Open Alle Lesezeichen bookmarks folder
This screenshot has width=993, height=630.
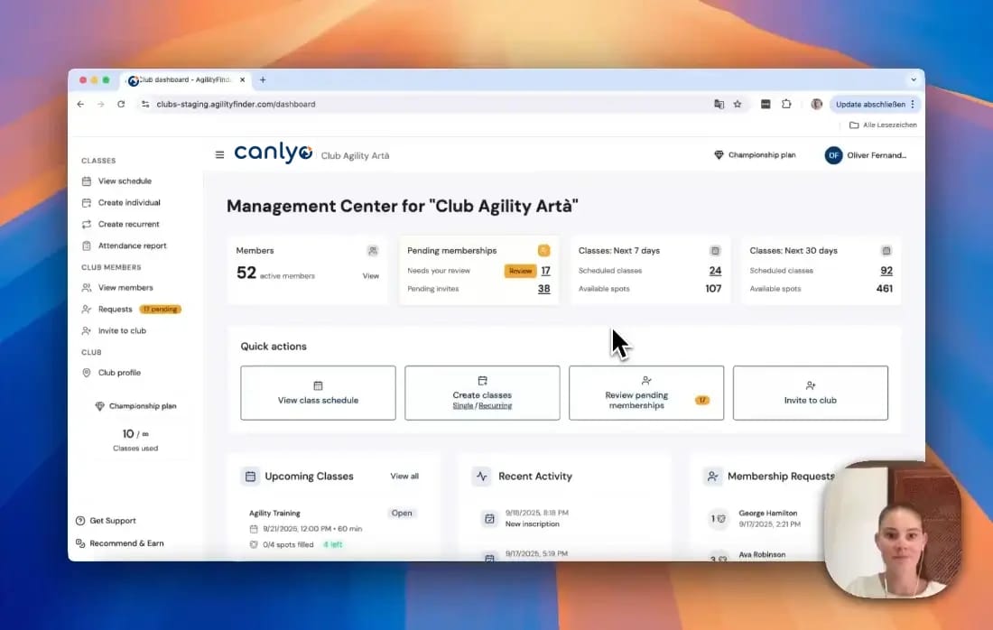(x=883, y=125)
